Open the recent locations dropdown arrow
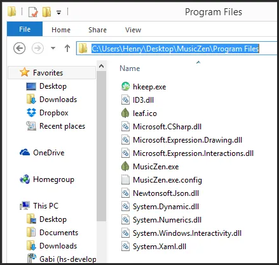The width and height of the screenshot is (279, 265). 53,48
